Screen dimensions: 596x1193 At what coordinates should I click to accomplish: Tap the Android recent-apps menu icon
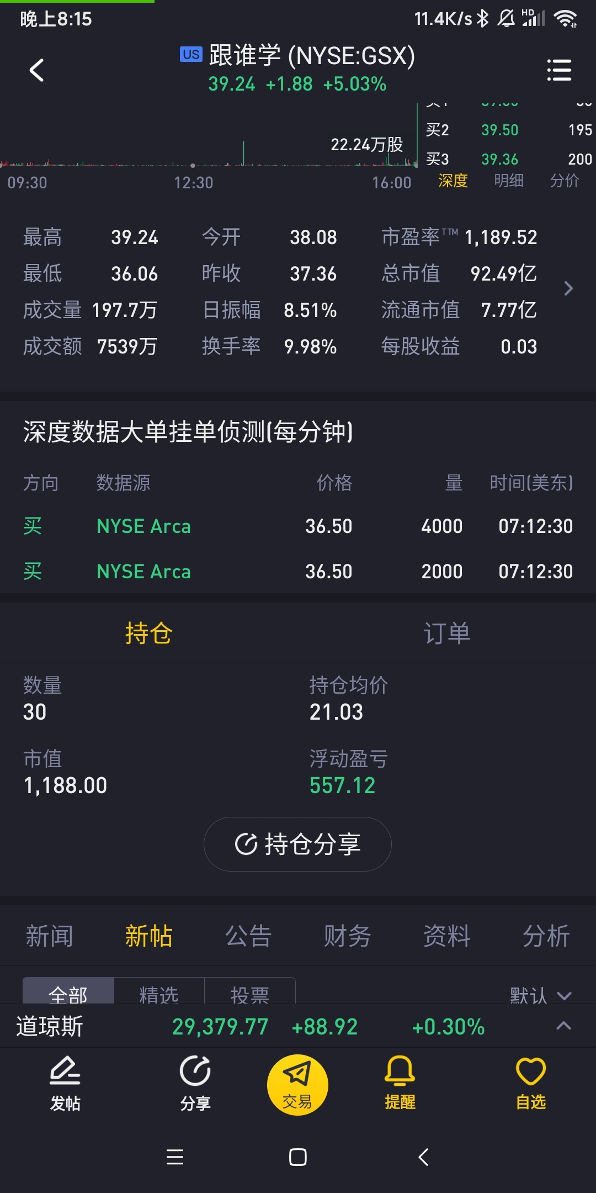pyautogui.click(x=175, y=1157)
